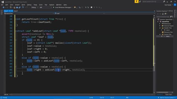This screenshot has width=177, height=99.
Task: Click the feedback icon beside Quick Launch
Action: point(140,1)
